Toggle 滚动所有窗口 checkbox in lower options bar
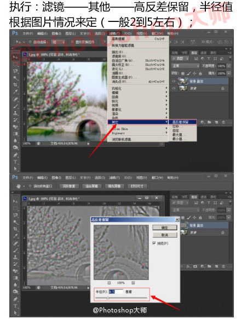241x319 pixels. 30,186
